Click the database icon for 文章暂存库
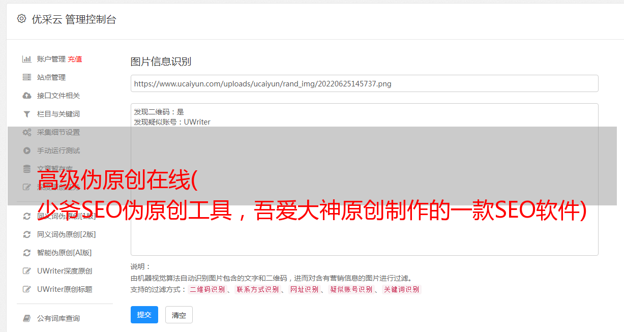The height and width of the screenshot is (332, 624). click(x=27, y=169)
